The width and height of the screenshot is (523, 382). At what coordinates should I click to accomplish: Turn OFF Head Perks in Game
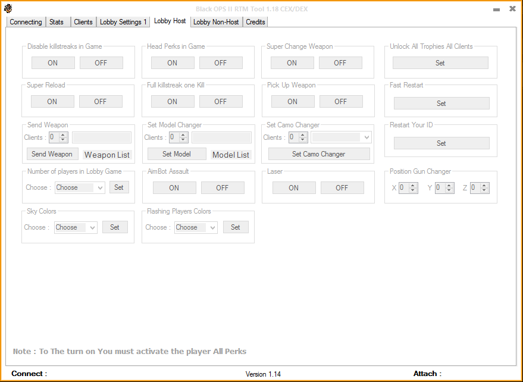click(221, 62)
